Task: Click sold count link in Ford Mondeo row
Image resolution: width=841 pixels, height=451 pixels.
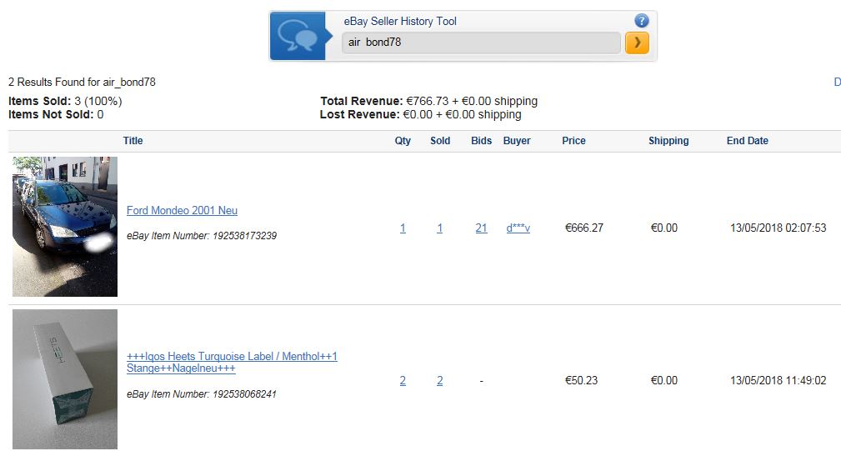Action: [440, 228]
